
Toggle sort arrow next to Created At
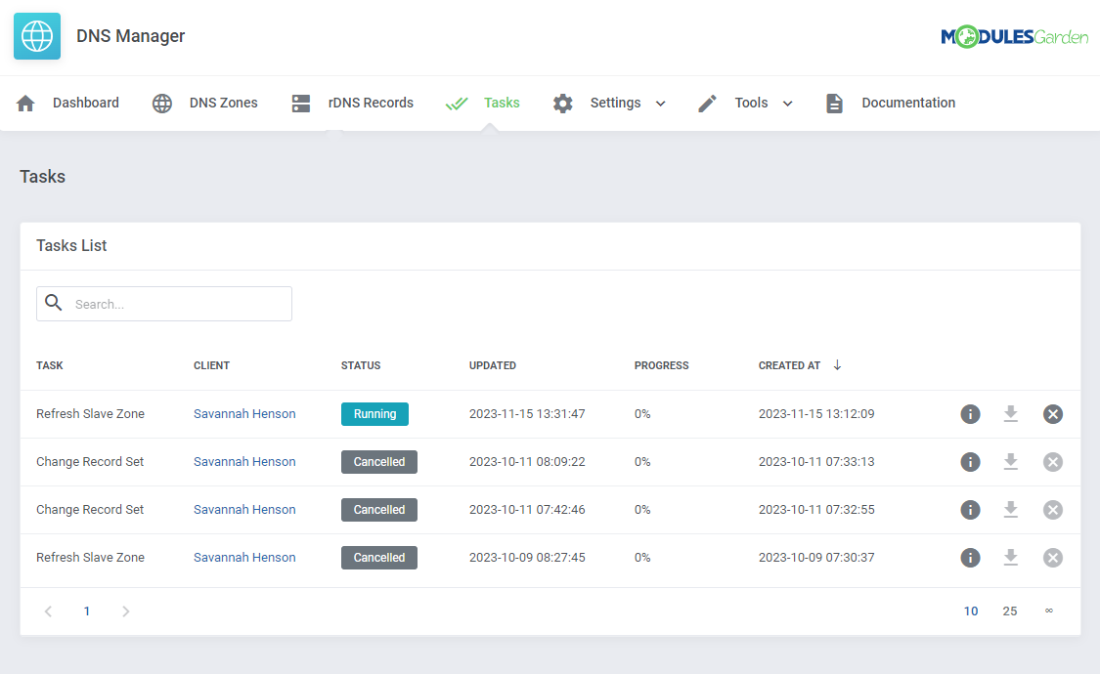(x=837, y=365)
